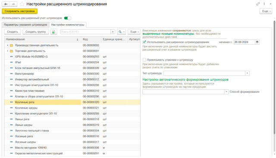Expand Производственная деятельность group
Screen dimensions: 276x158
pyautogui.click(x=8, y=46)
